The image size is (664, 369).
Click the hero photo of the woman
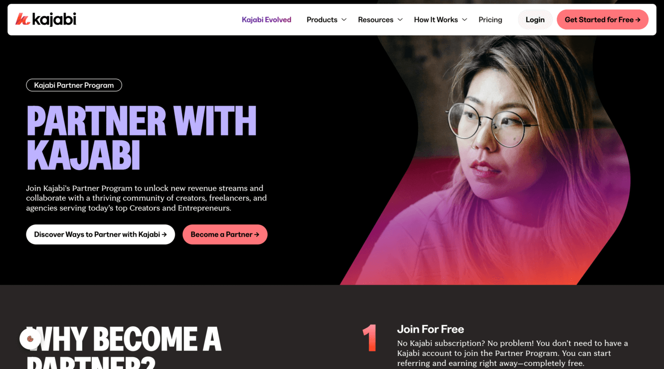[488, 161]
